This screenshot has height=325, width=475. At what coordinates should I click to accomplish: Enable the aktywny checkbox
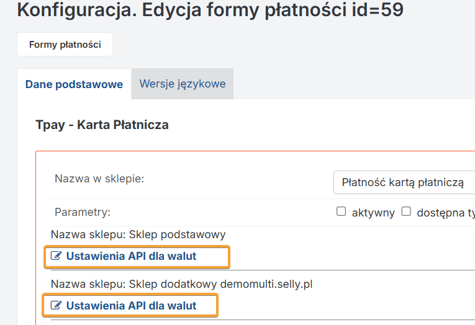[341, 211]
